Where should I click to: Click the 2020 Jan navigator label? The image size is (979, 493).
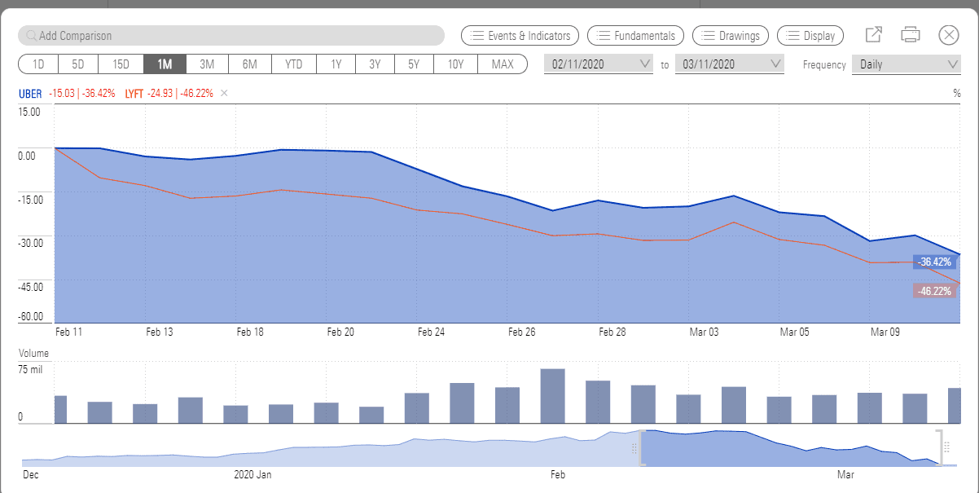point(252,474)
